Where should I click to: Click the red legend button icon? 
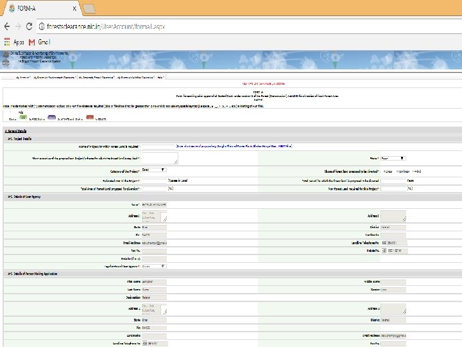pos(90,118)
